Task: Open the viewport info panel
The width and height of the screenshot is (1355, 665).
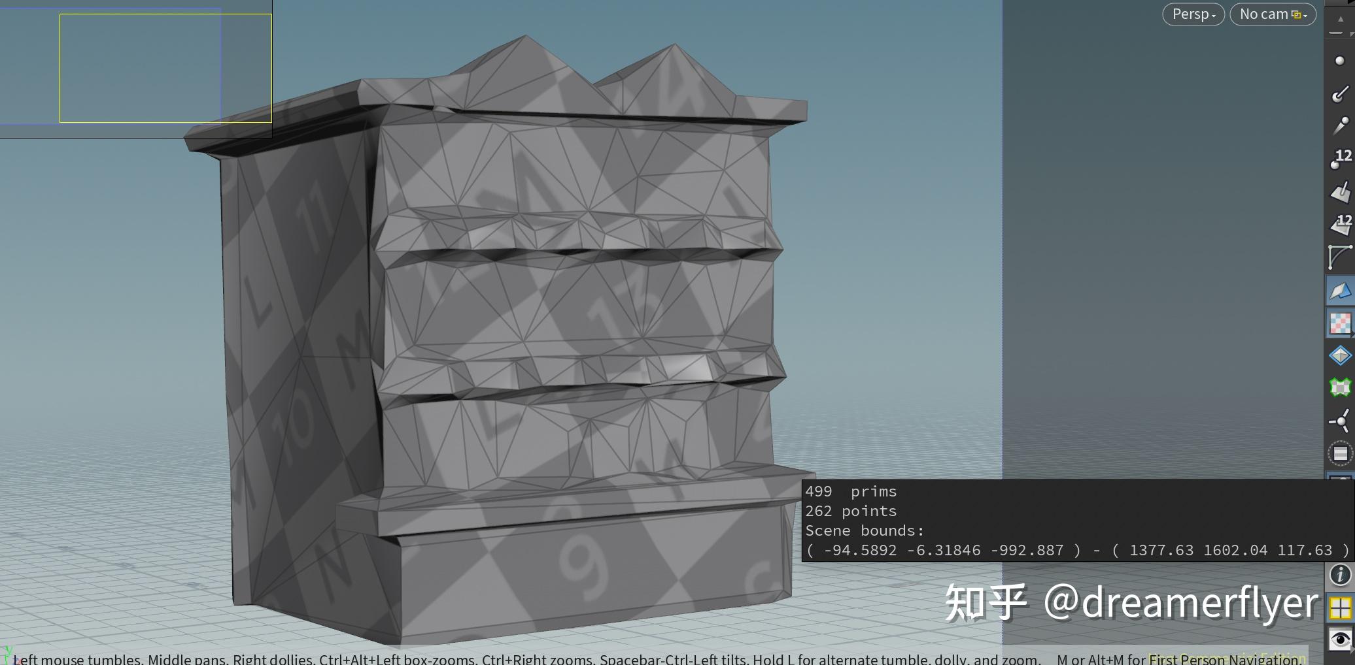Action: (1340, 575)
